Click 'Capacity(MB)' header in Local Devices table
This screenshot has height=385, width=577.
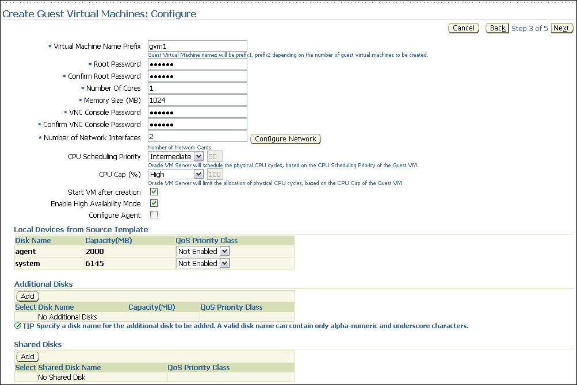(x=109, y=241)
